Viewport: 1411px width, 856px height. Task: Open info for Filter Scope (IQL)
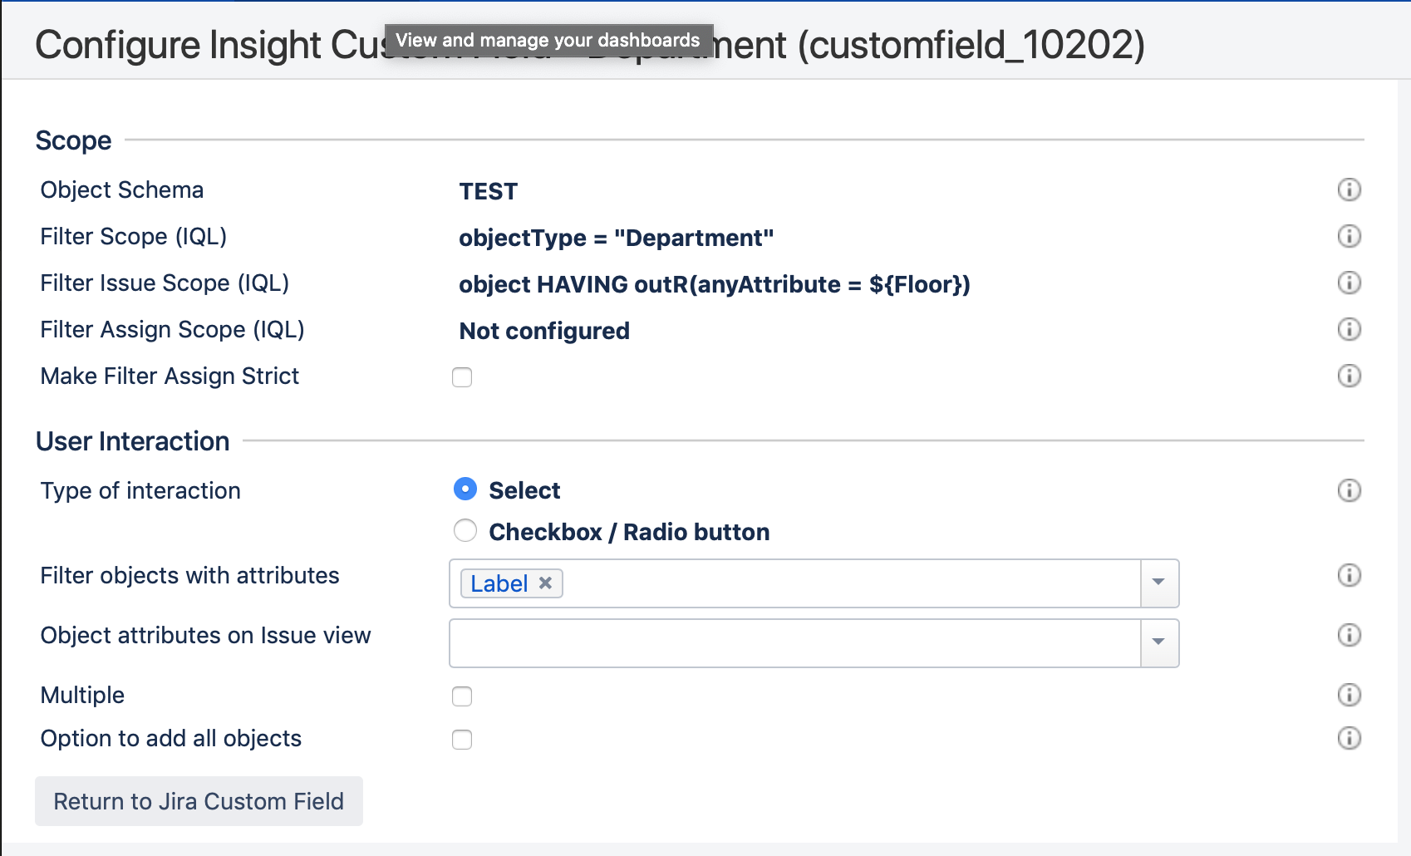(x=1350, y=236)
